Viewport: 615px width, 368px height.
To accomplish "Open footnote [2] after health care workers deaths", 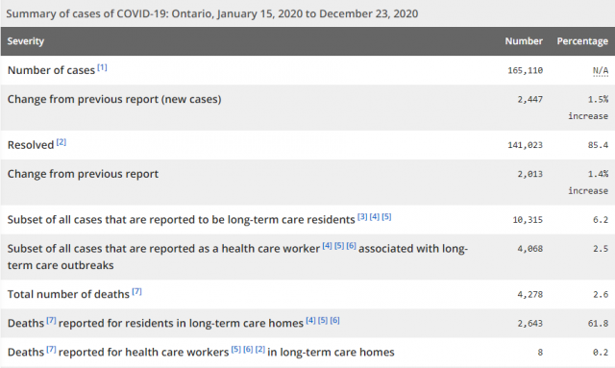I will pos(260,349).
